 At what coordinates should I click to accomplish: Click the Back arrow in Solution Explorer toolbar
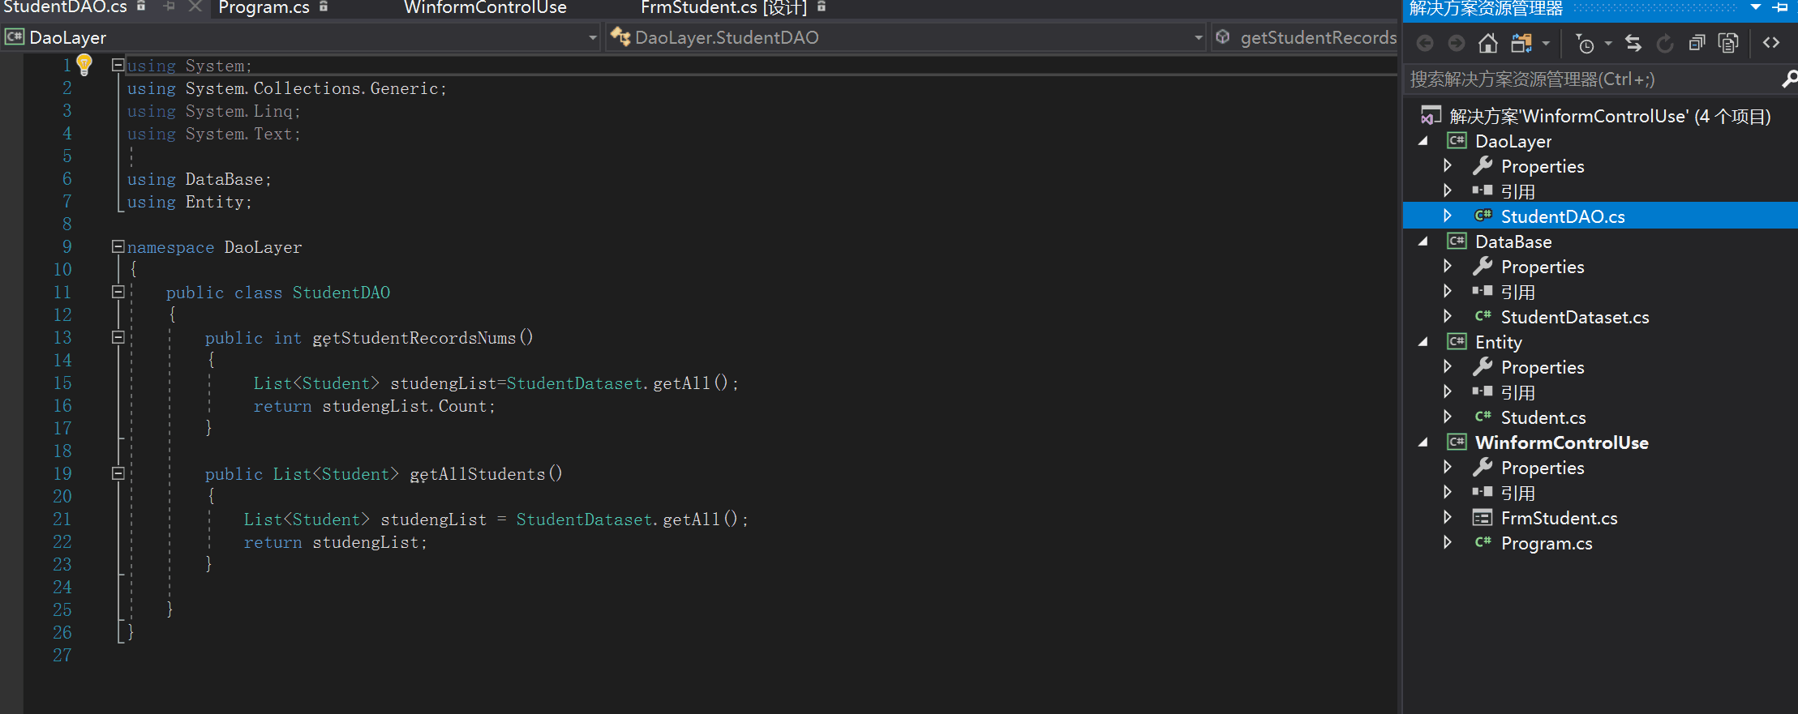coord(1425,43)
